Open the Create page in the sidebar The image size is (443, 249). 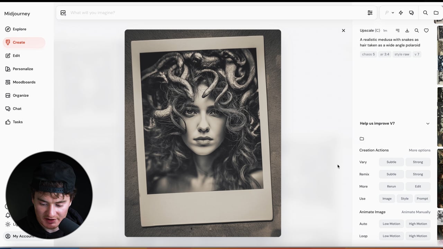(24, 42)
